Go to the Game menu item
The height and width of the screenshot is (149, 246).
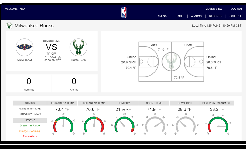coord(179,16)
